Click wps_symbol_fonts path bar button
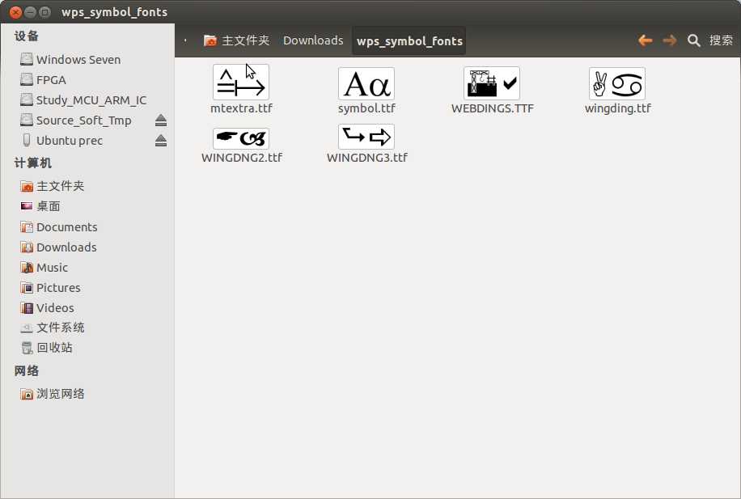Image resolution: width=741 pixels, height=499 pixels. pos(409,41)
